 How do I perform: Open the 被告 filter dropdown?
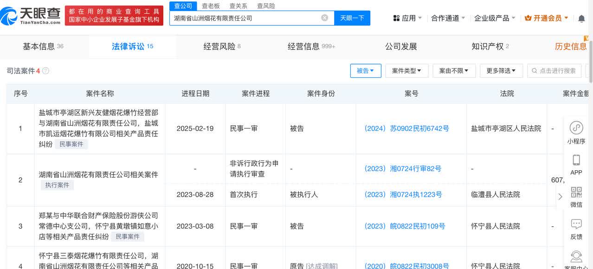[366, 71]
